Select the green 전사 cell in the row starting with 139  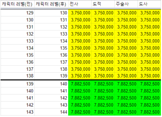80,84
